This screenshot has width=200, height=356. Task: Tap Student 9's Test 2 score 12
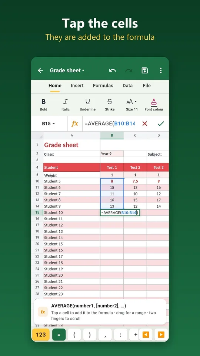135,206
